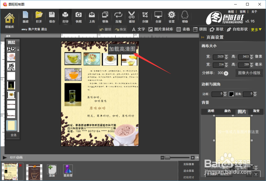Switch background to 颜色 tab
Image resolution: width=266 pixels, height=181 pixels.
227,111
